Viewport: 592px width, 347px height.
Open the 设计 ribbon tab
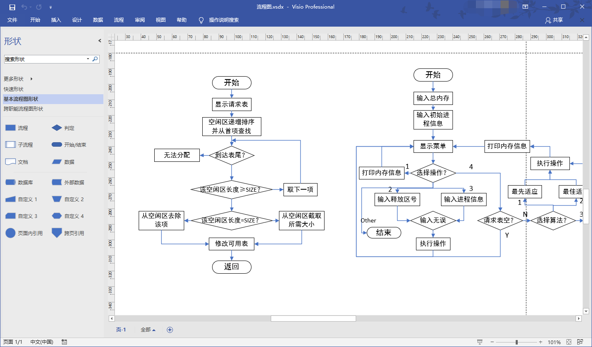(77, 20)
